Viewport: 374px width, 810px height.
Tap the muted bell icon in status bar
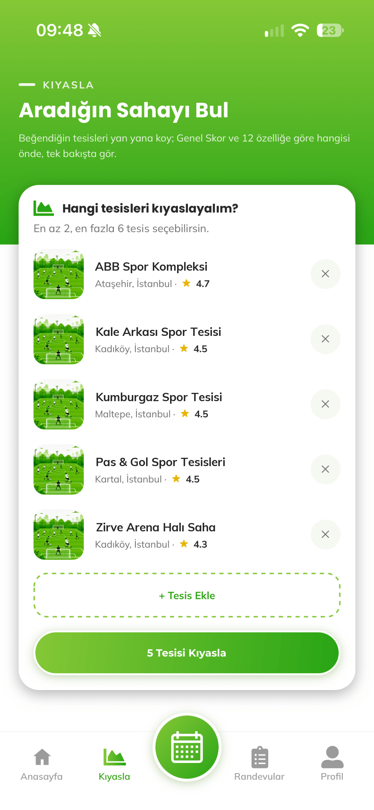(x=95, y=31)
